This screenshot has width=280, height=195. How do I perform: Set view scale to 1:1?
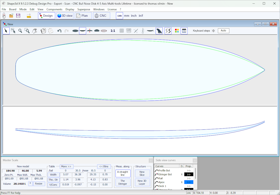(x=113, y=31)
